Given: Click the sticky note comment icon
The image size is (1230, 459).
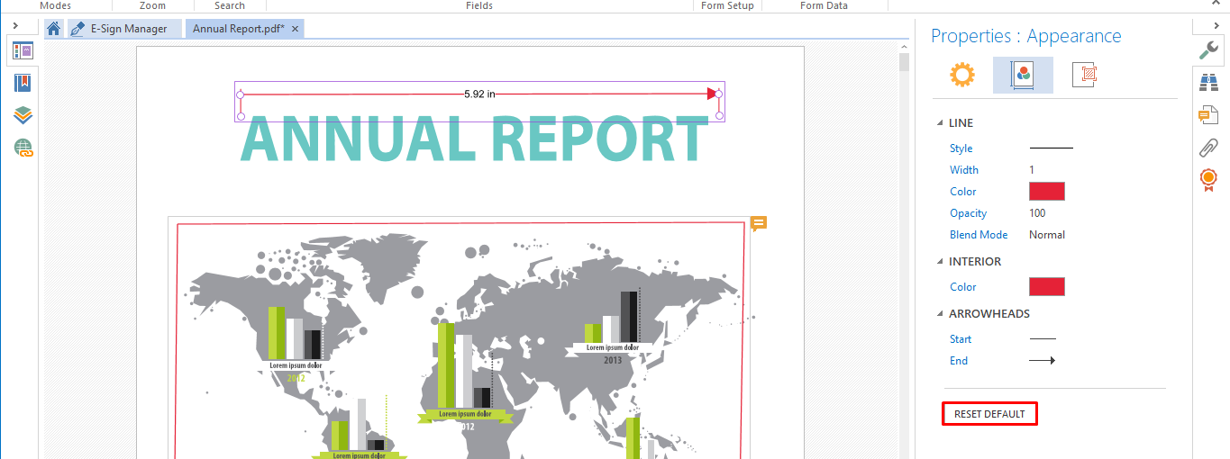Looking at the screenshot, I should click(759, 223).
